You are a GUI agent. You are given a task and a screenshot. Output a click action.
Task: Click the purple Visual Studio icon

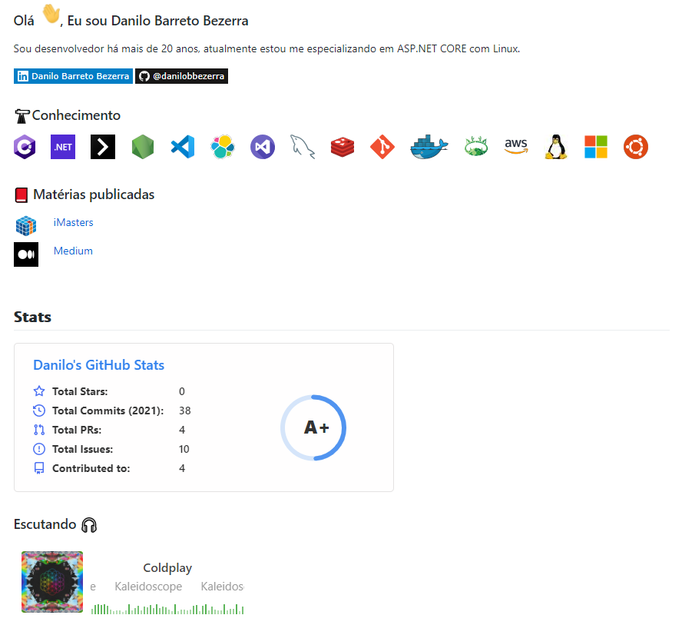tap(263, 147)
